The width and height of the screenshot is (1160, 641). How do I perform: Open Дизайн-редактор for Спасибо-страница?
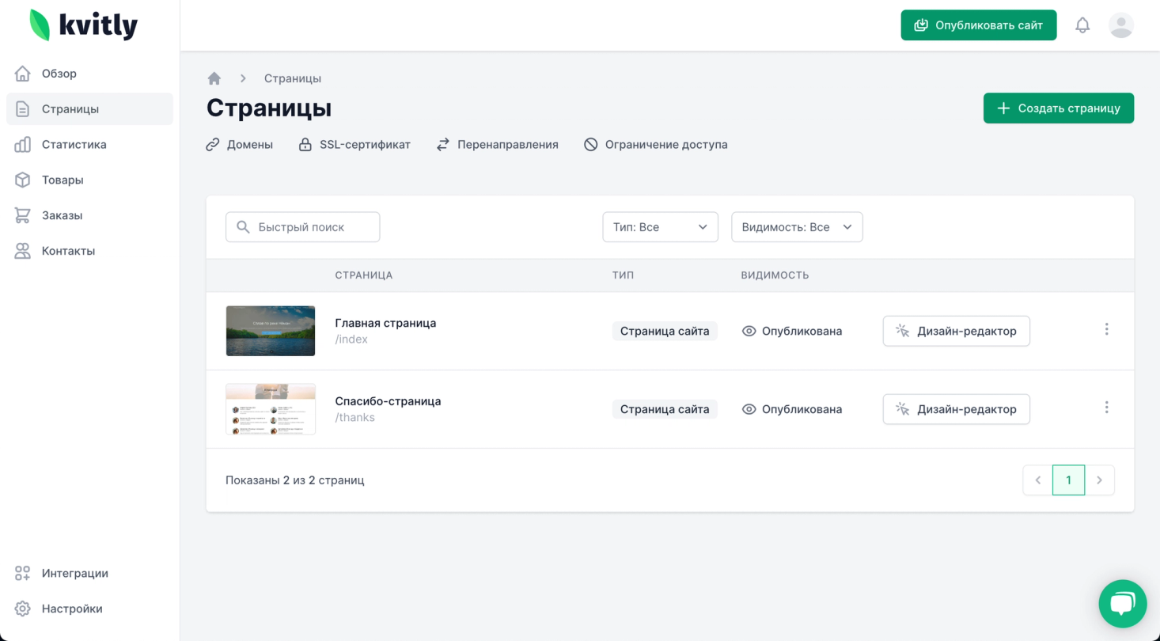pos(957,409)
